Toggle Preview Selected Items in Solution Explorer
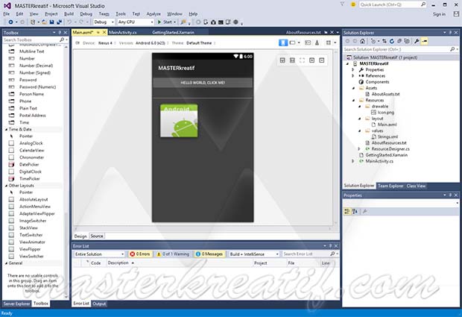462x317 pixels. (x=424, y=41)
